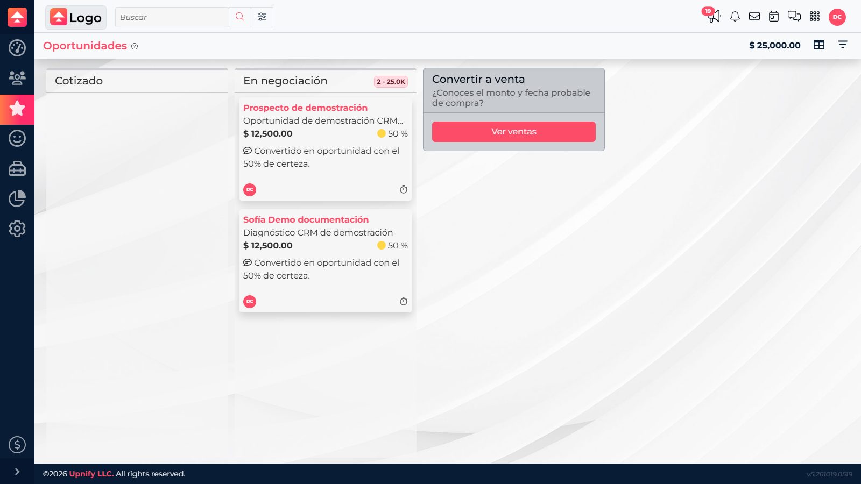Open Prospecto de demostración card title
Viewport: 861px width, 484px height.
click(305, 108)
